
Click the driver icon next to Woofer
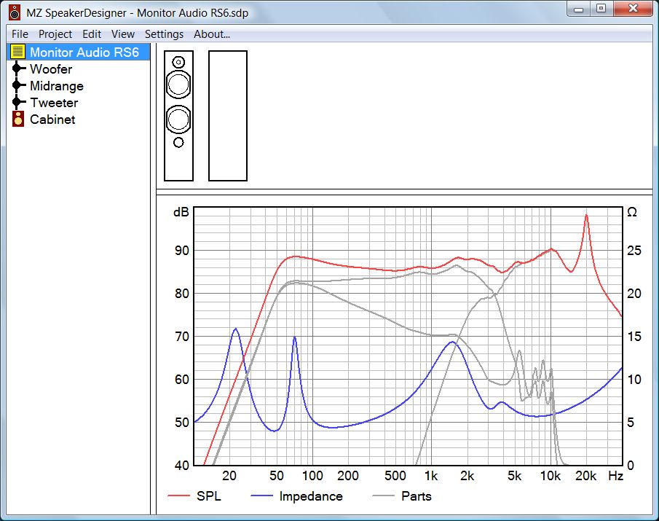pos(17,68)
